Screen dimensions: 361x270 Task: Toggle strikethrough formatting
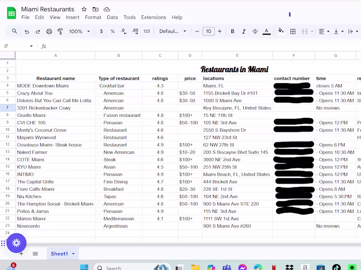[x=255, y=31]
